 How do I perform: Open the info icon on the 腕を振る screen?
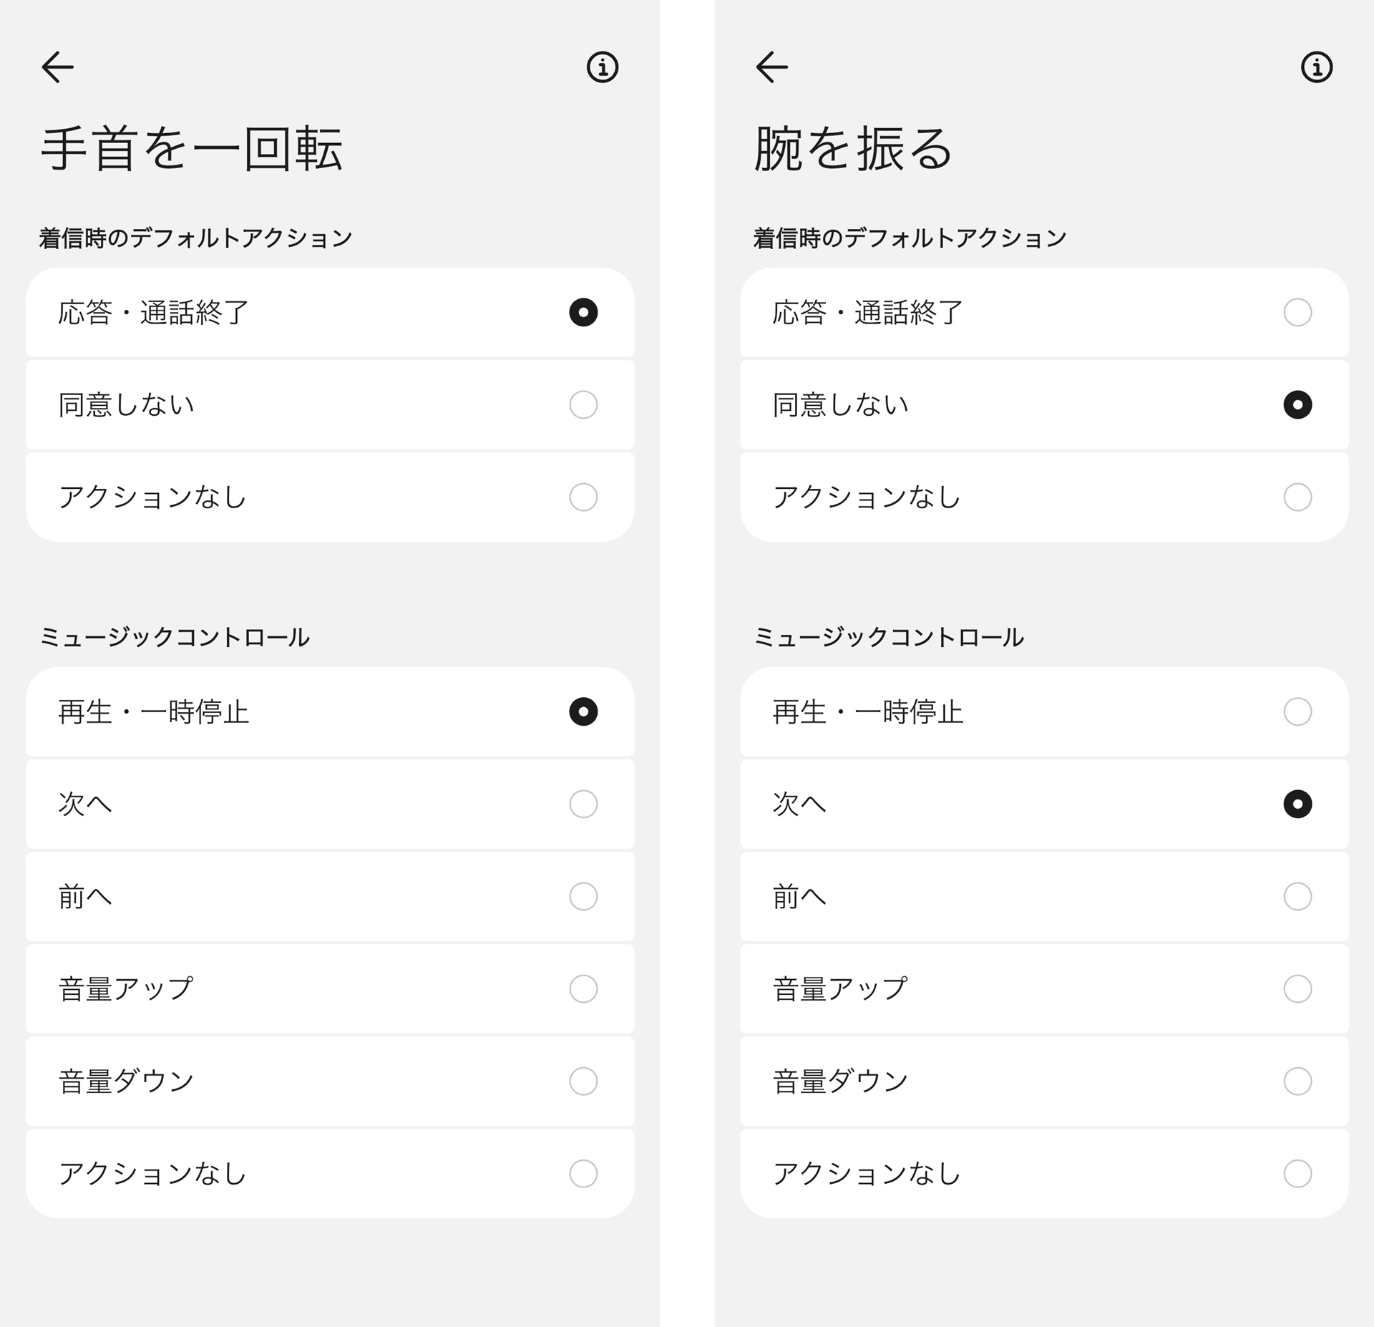click(1317, 68)
